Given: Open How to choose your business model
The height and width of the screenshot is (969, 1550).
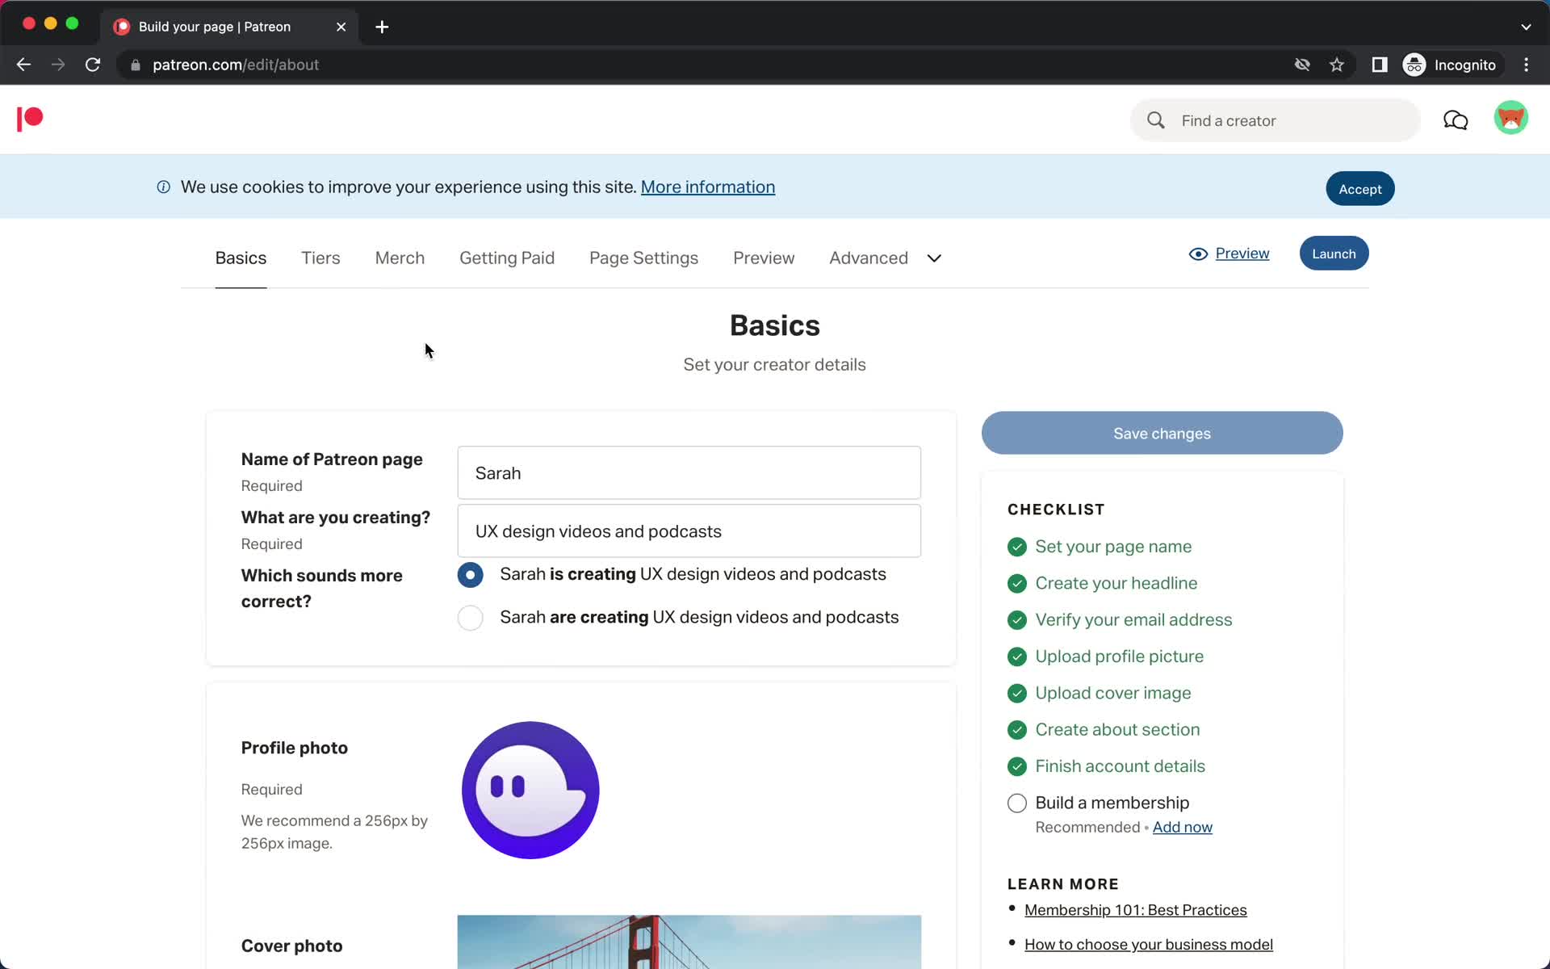Looking at the screenshot, I should pos(1149,945).
